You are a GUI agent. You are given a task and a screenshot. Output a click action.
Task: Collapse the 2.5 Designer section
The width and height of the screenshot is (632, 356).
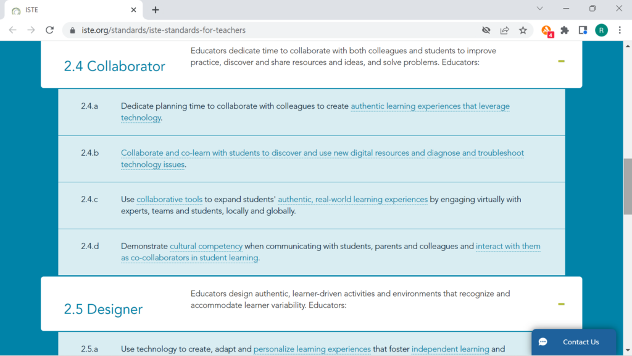click(x=560, y=304)
